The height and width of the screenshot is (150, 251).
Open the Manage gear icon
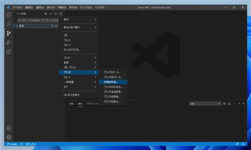(9, 137)
